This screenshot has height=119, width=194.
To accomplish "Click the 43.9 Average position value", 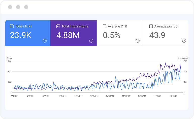I will (x=157, y=35).
